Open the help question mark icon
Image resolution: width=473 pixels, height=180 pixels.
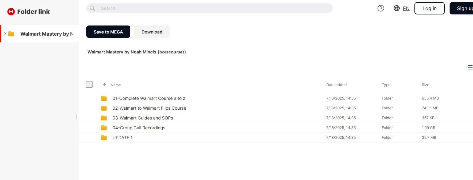pos(381,8)
